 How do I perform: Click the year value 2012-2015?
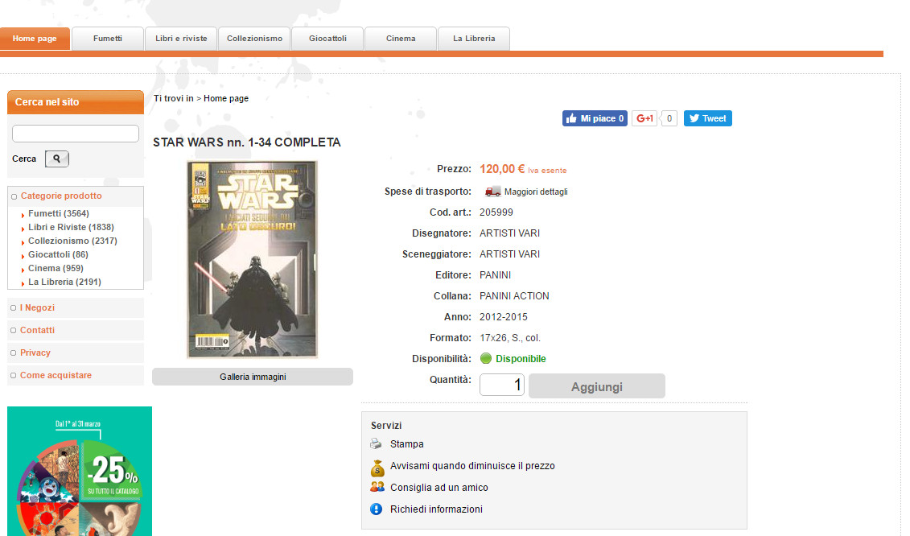503,316
